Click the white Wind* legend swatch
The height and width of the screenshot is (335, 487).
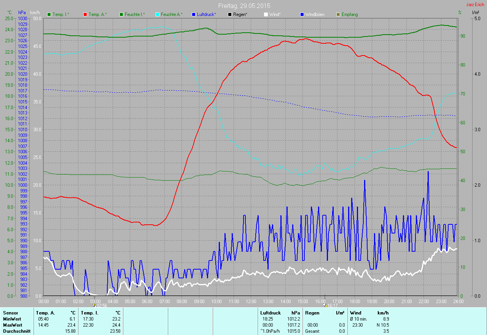(266, 14)
